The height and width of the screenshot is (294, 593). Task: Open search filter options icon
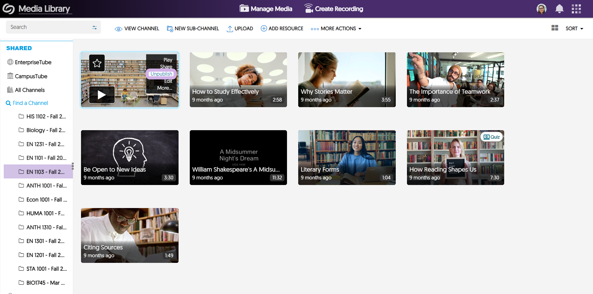click(x=94, y=27)
